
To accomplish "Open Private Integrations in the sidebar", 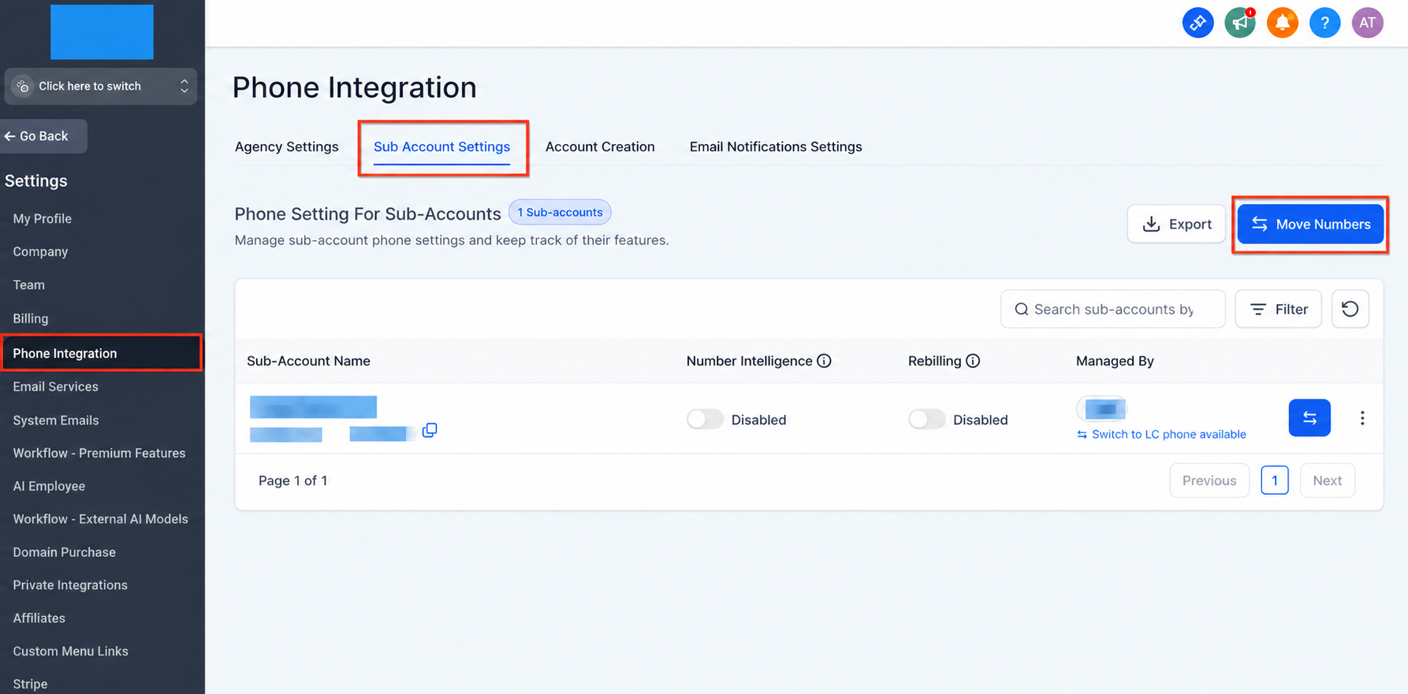I will 70,585.
